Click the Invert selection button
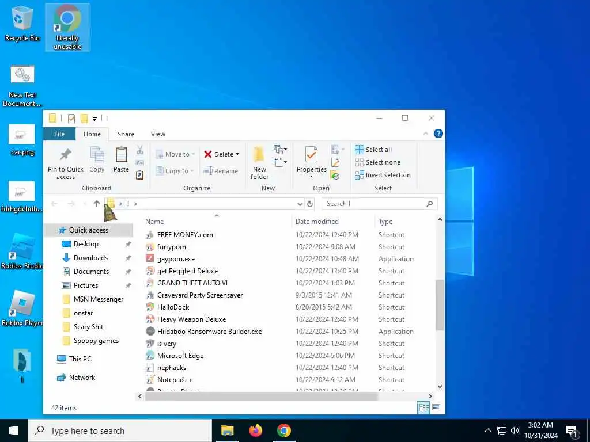 (383, 175)
